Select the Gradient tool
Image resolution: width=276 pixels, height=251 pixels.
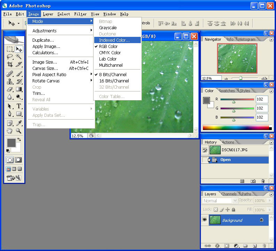pos(19,89)
